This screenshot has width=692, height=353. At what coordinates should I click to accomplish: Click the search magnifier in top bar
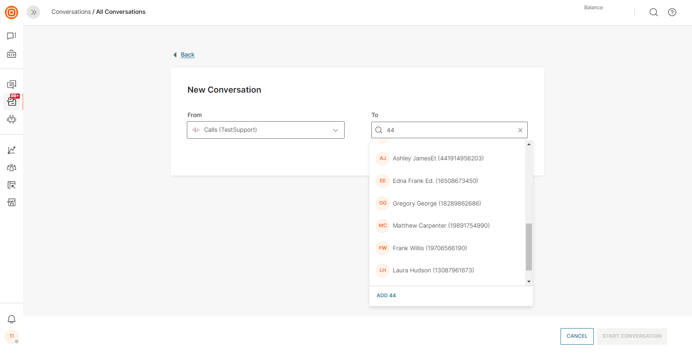click(x=653, y=12)
